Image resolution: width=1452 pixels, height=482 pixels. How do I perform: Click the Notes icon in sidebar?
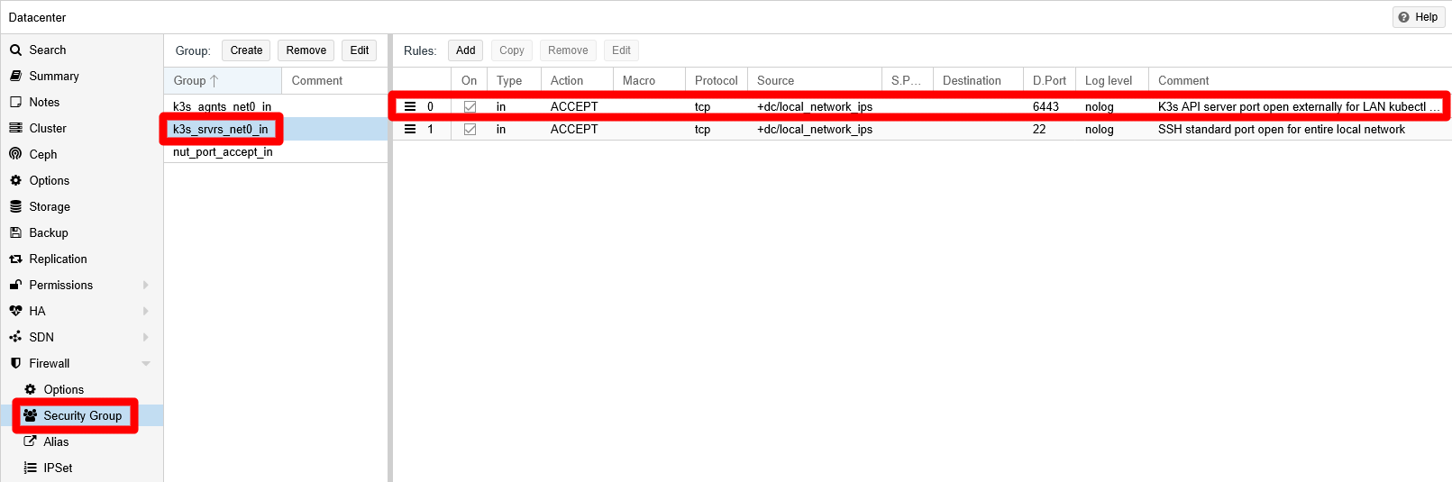[15, 102]
